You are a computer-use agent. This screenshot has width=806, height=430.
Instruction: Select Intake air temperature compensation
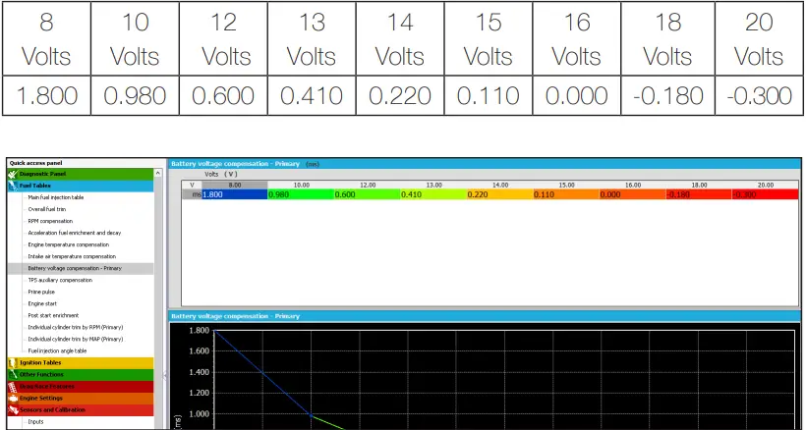click(x=72, y=256)
